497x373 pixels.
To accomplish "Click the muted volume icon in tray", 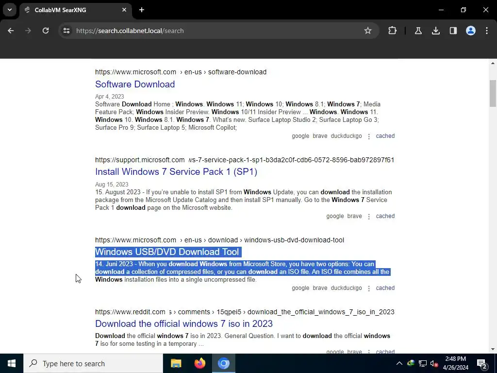I will [x=434, y=363].
